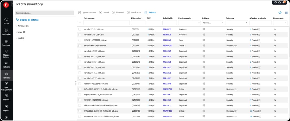
Task: Select the VS90SP1-KB972222-x86.exe row checkbox
Action: tap(80, 40)
